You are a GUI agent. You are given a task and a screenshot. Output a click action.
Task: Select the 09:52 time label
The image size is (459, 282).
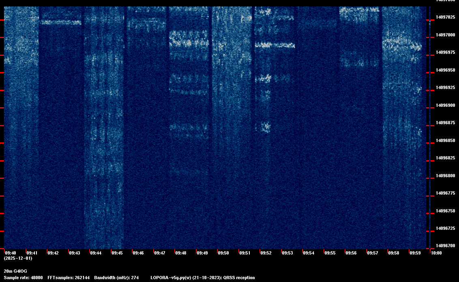click(266, 253)
